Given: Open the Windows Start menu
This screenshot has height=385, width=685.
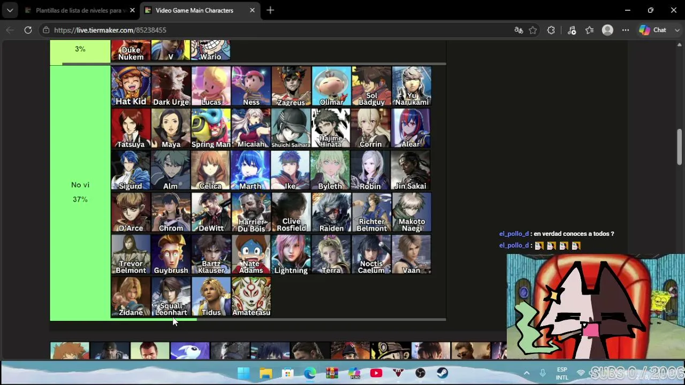Looking at the screenshot, I should (x=243, y=373).
